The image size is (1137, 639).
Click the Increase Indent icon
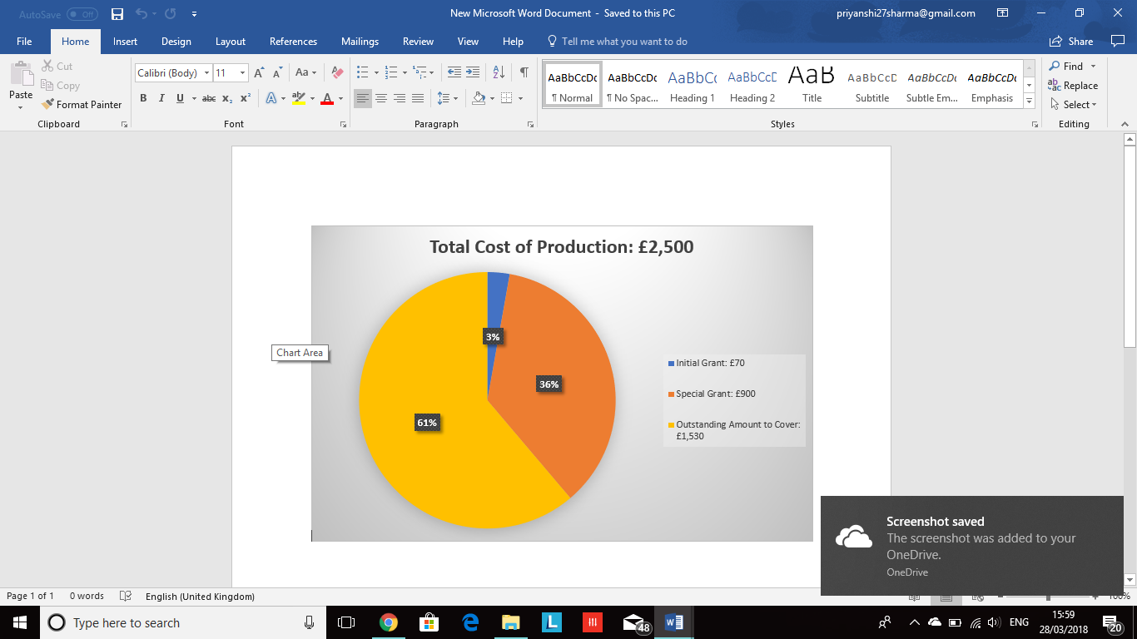(x=473, y=73)
